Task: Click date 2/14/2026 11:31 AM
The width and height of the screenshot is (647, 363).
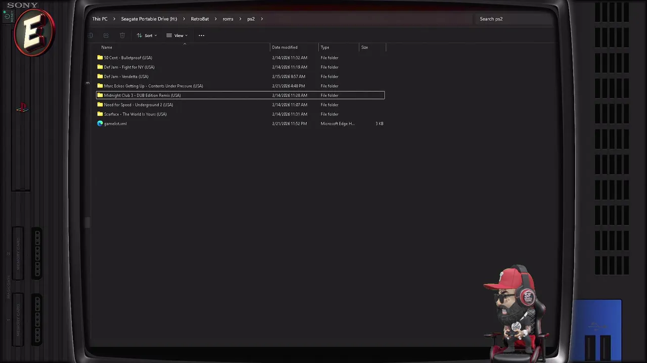Action: 290,114
